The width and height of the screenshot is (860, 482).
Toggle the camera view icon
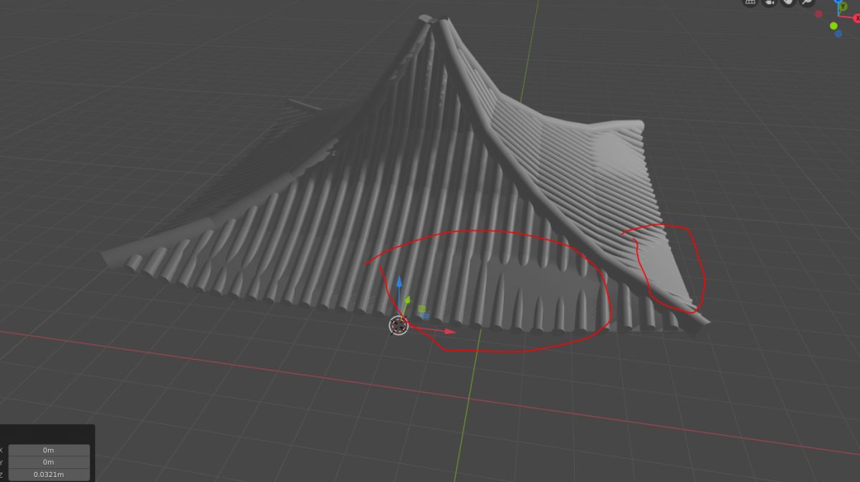(770, 1)
